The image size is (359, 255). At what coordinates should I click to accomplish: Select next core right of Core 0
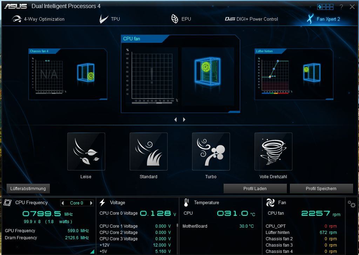pos(91,203)
